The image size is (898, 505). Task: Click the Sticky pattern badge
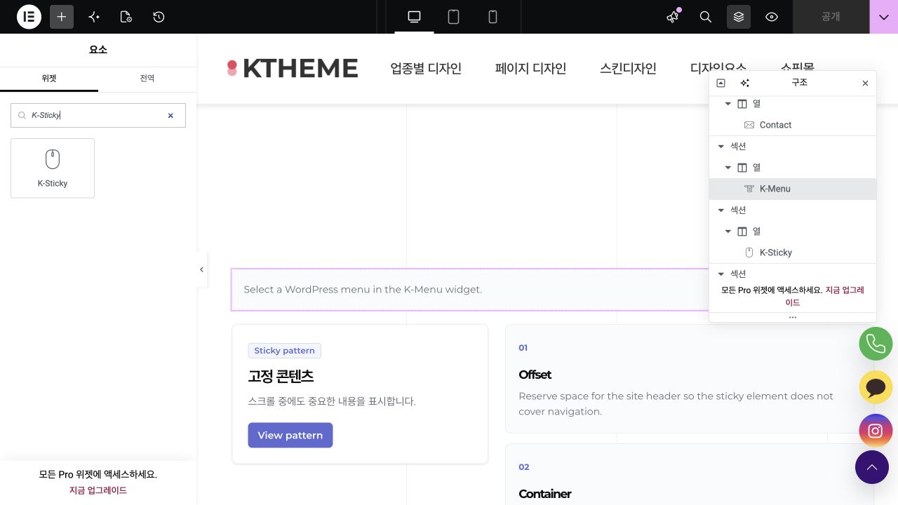click(x=284, y=351)
